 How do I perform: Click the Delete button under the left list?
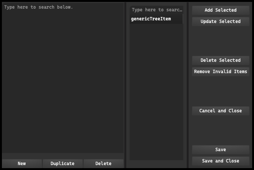coord(103,164)
